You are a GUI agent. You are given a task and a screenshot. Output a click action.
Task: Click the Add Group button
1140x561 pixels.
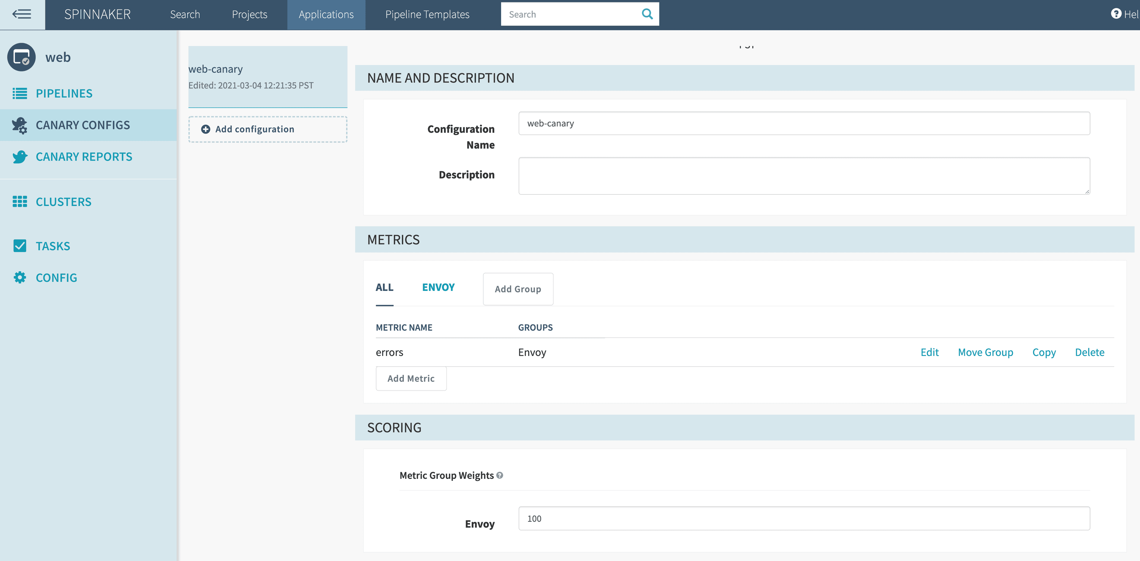(x=518, y=289)
